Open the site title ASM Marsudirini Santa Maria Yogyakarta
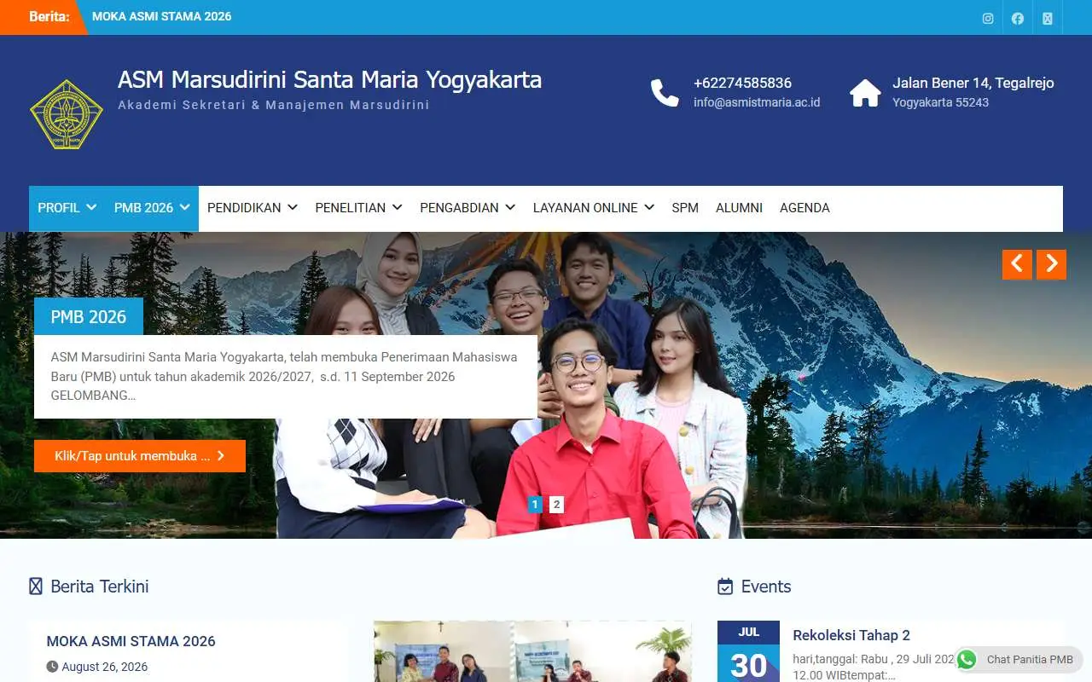The height and width of the screenshot is (682, 1092). [329, 80]
